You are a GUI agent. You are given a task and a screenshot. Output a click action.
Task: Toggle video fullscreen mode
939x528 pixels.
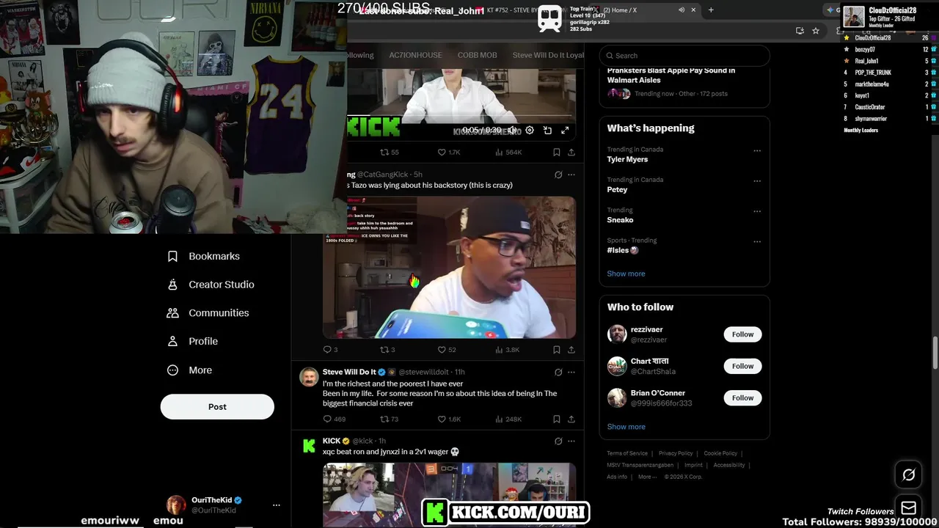565,130
